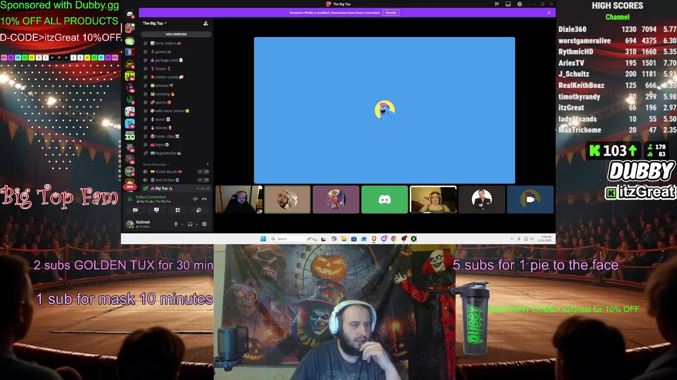Select the camera-icon participant tile
The height and width of the screenshot is (380, 677).
[530, 199]
